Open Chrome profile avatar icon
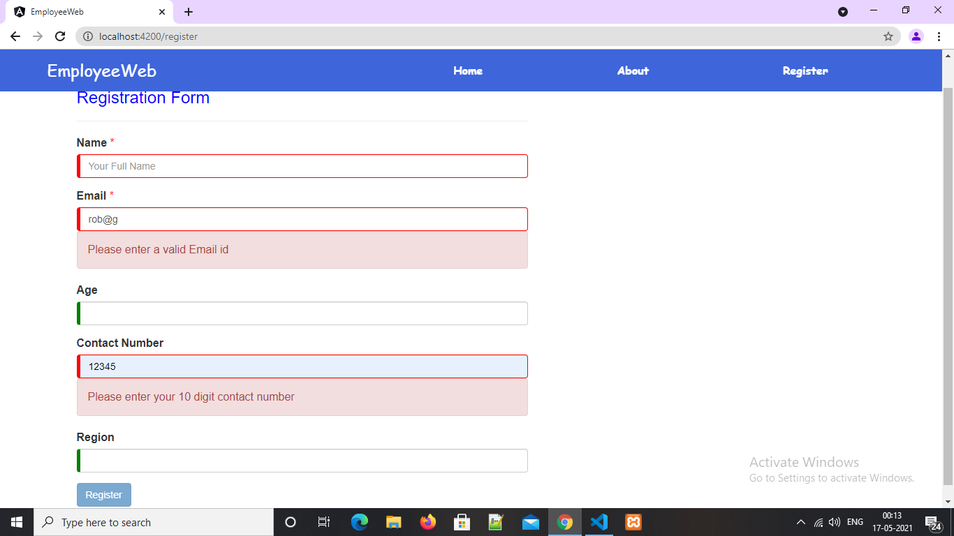 tap(916, 36)
